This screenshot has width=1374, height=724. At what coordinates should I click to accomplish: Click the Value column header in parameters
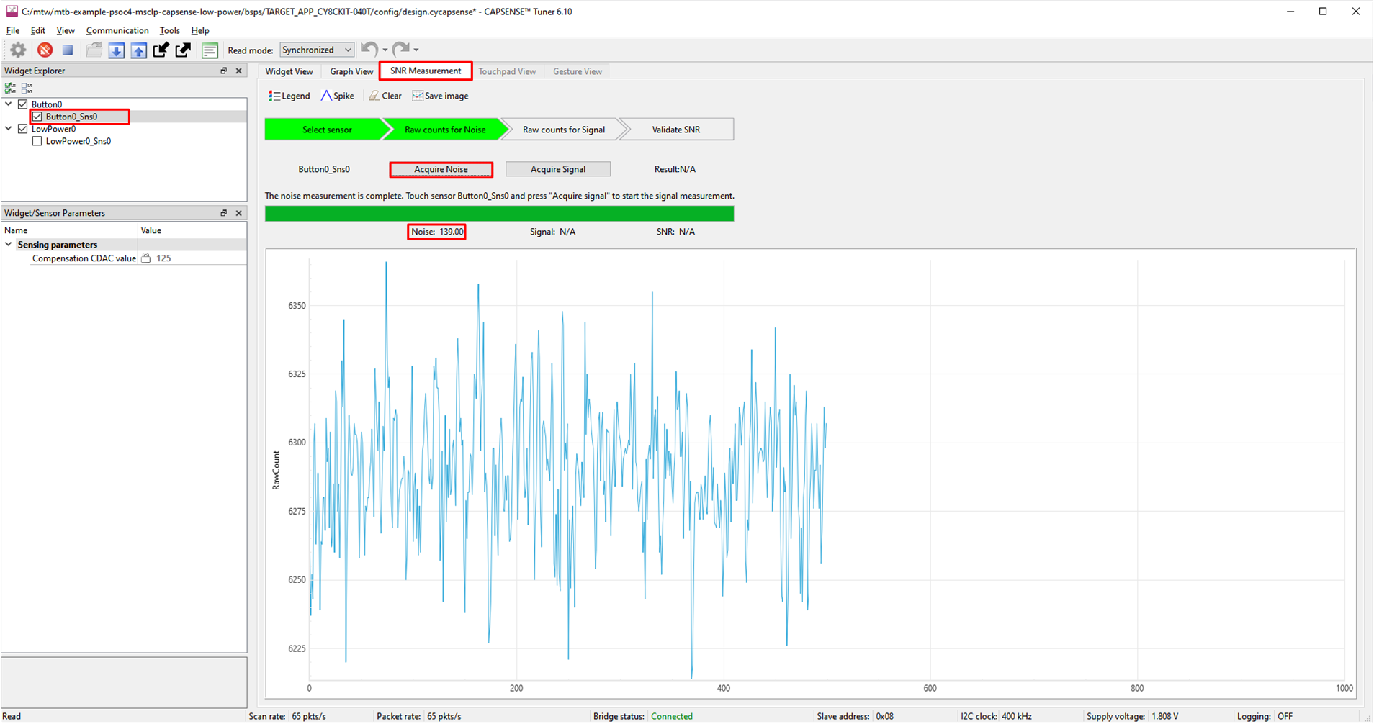(192, 230)
